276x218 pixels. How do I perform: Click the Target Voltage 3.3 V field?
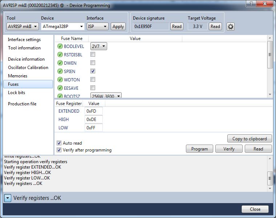click(x=198, y=27)
